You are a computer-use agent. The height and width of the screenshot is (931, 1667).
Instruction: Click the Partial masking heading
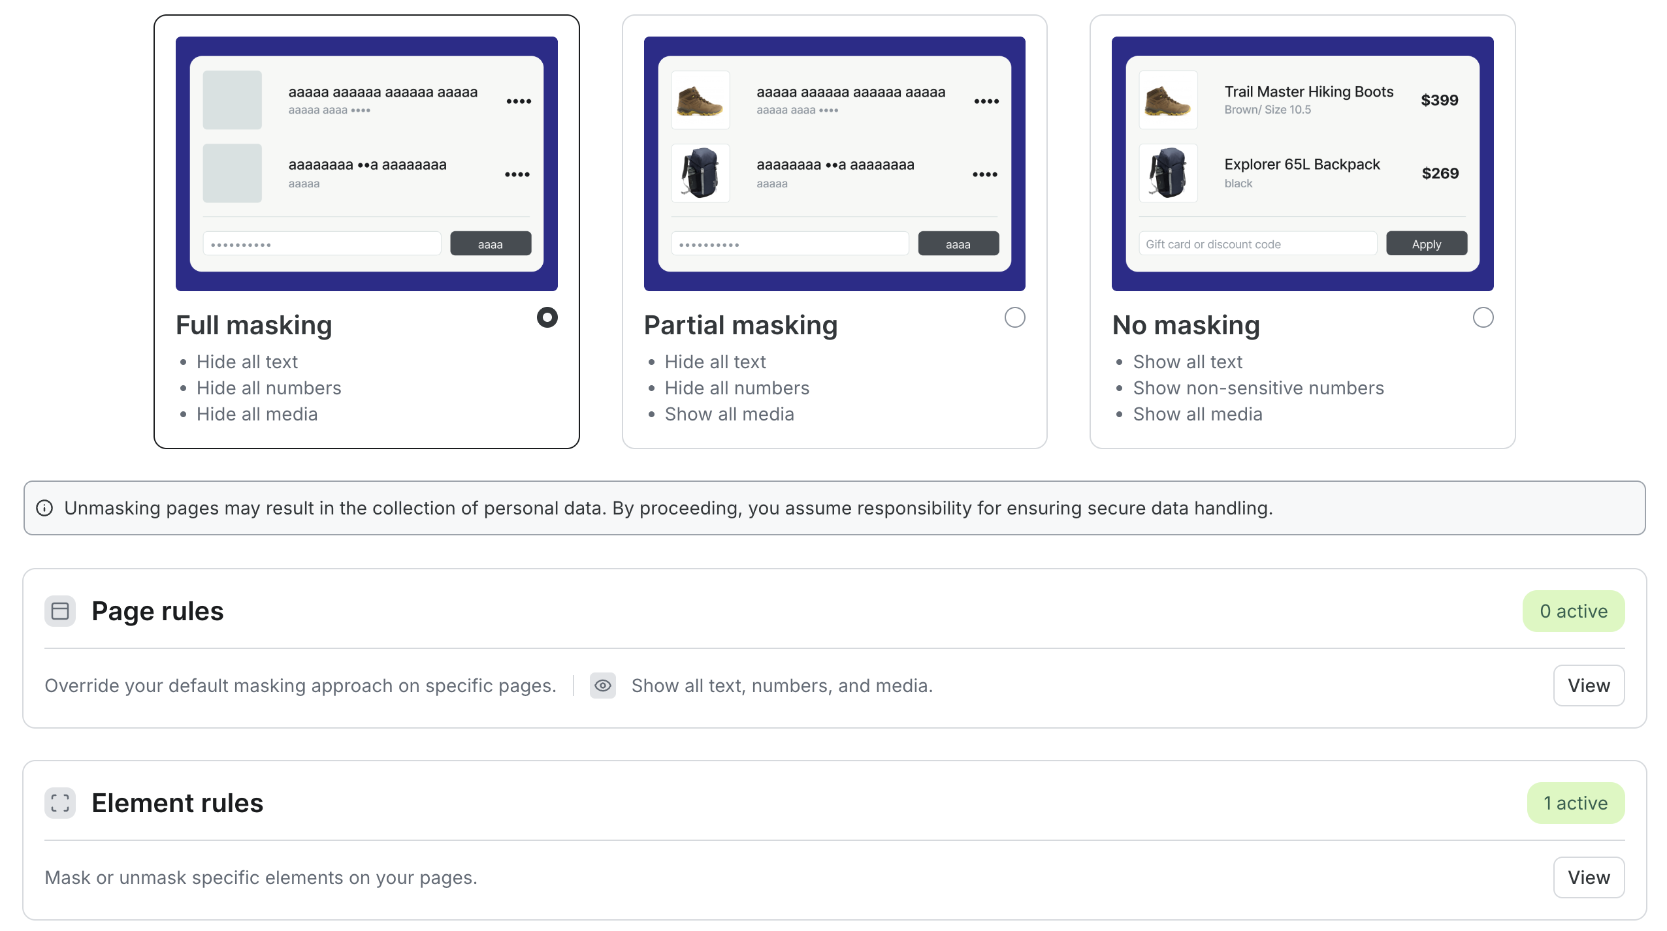tap(740, 325)
